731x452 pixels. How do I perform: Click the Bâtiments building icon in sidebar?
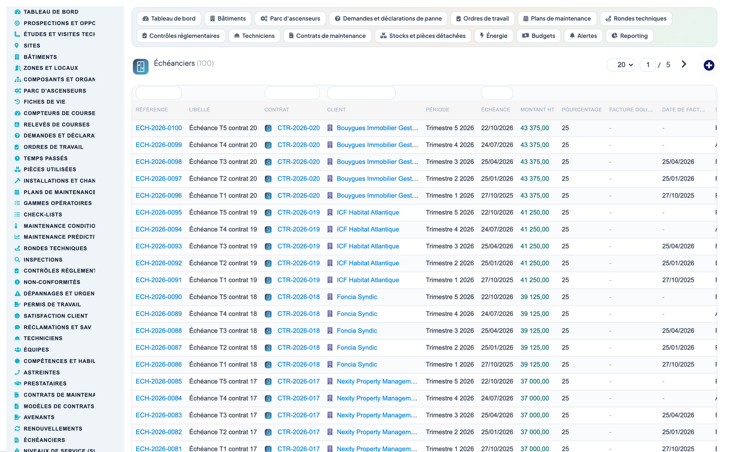pyautogui.click(x=17, y=57)
